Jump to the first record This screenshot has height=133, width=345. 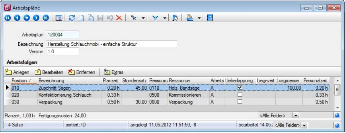[x=8, y=18]
